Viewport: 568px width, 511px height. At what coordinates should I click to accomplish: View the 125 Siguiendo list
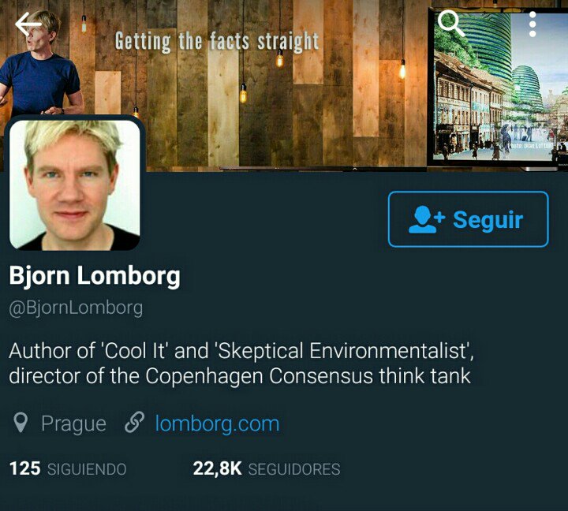point(68,468)
